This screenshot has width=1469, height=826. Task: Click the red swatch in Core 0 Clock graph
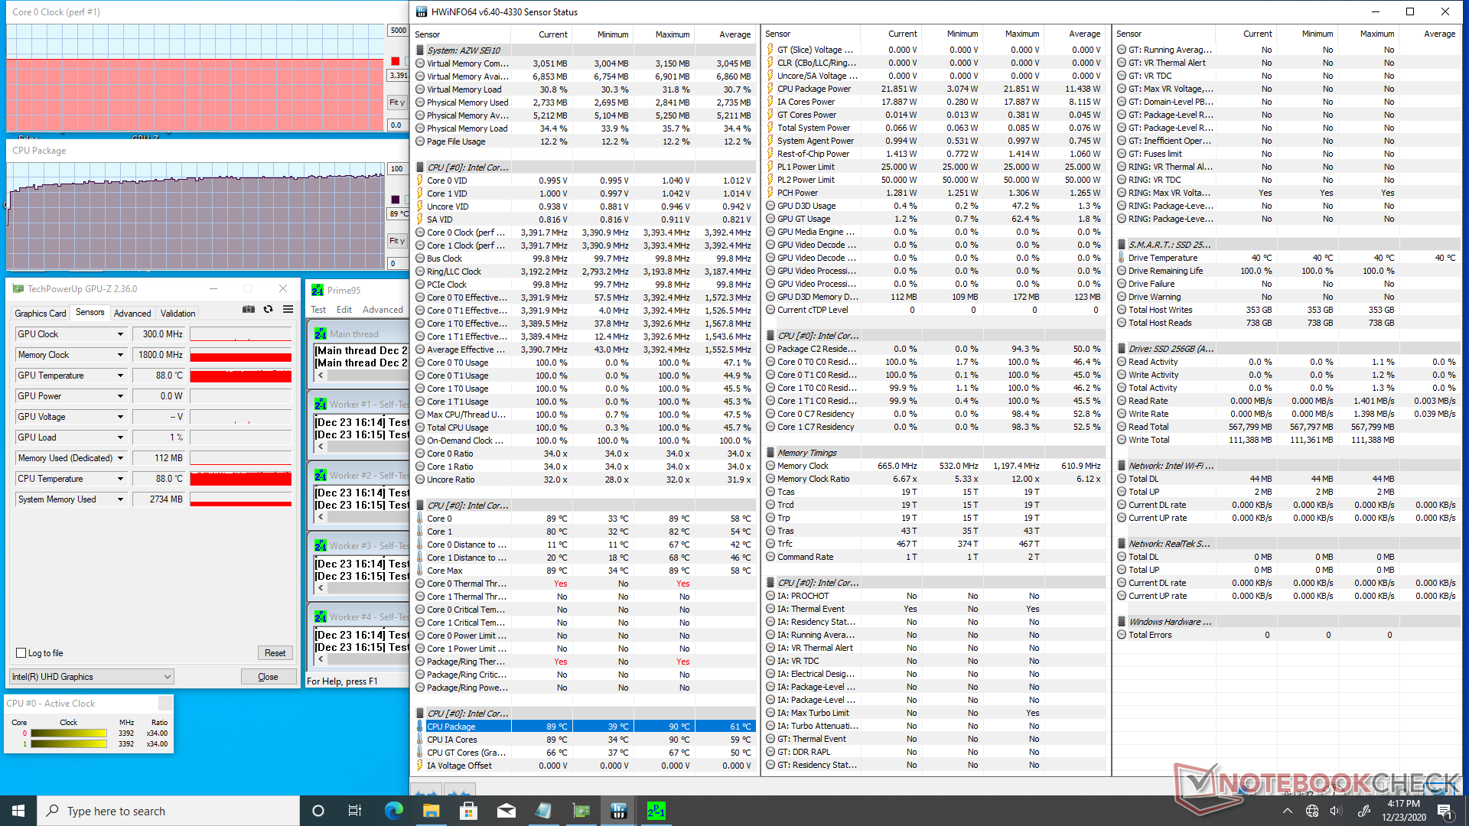click(x=396, y=61)
